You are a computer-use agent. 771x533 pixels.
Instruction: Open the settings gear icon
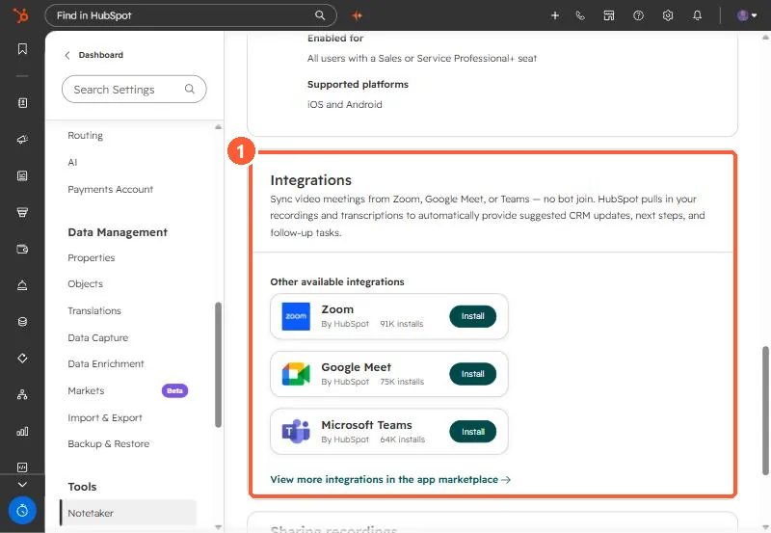pos(667,15)
